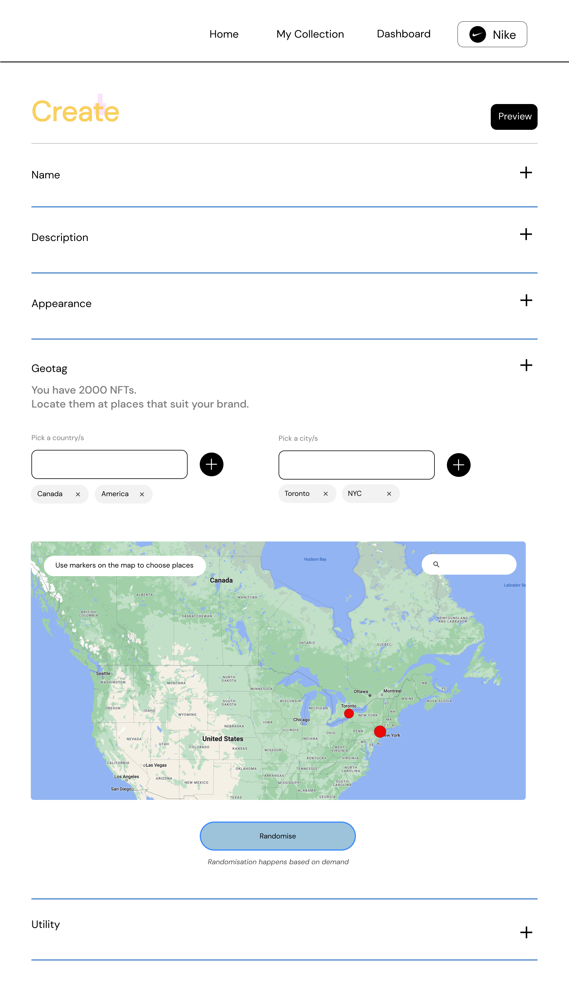
Task: Click the Randomise button
Action: pyautogui.click(x=277, y=836)
